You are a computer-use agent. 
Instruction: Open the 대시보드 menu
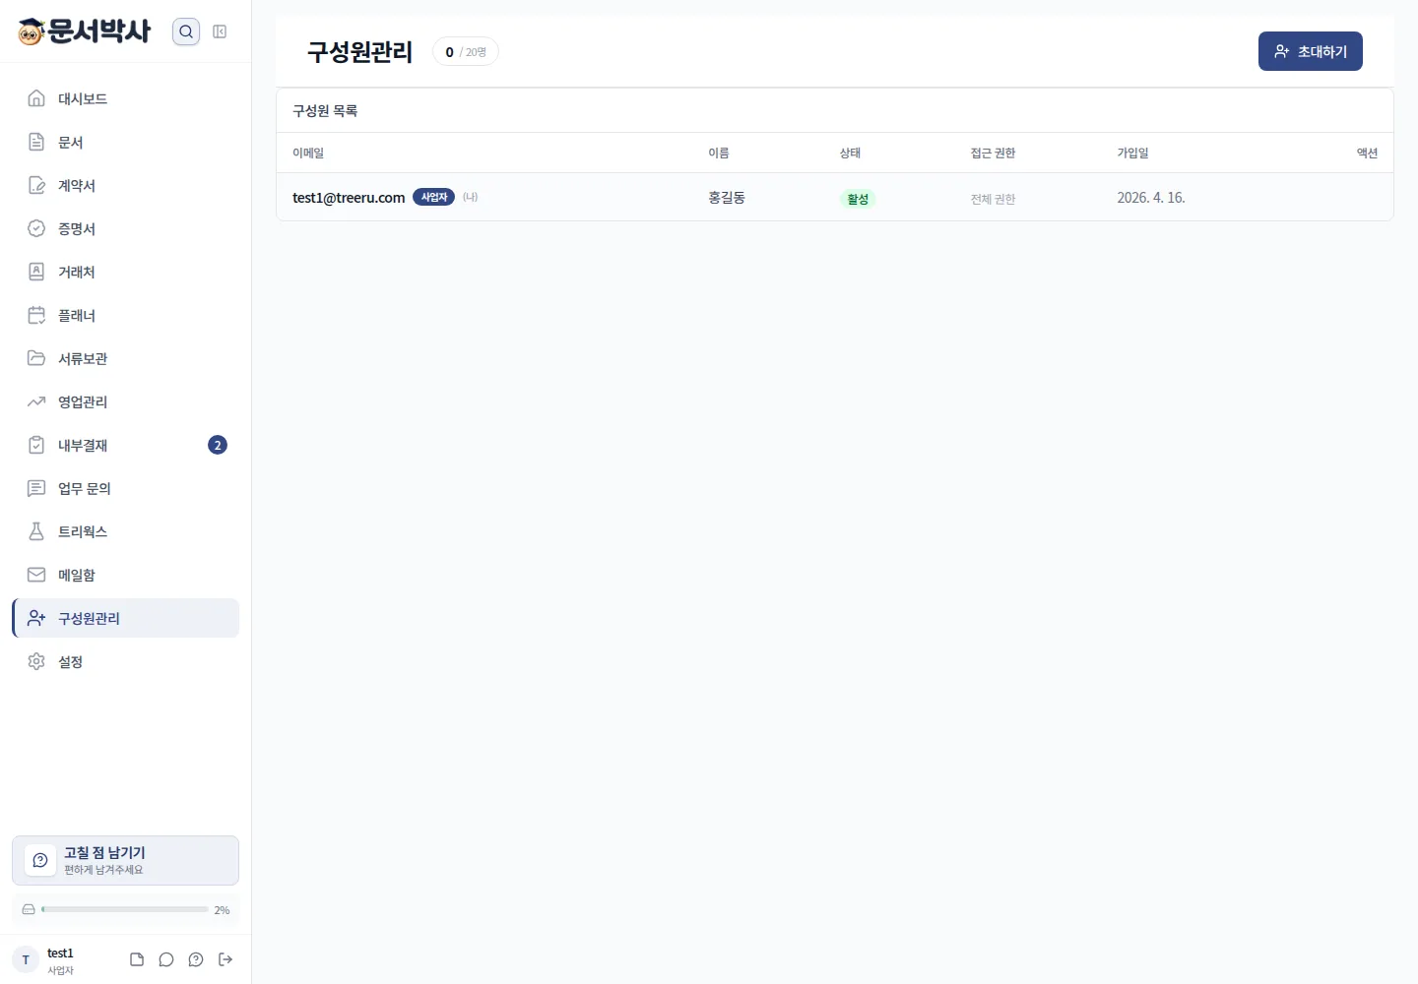(x=125, y=98)
